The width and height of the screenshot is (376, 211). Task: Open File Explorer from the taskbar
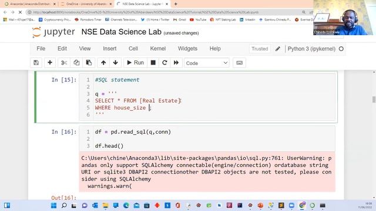click(x=105, y=206)
